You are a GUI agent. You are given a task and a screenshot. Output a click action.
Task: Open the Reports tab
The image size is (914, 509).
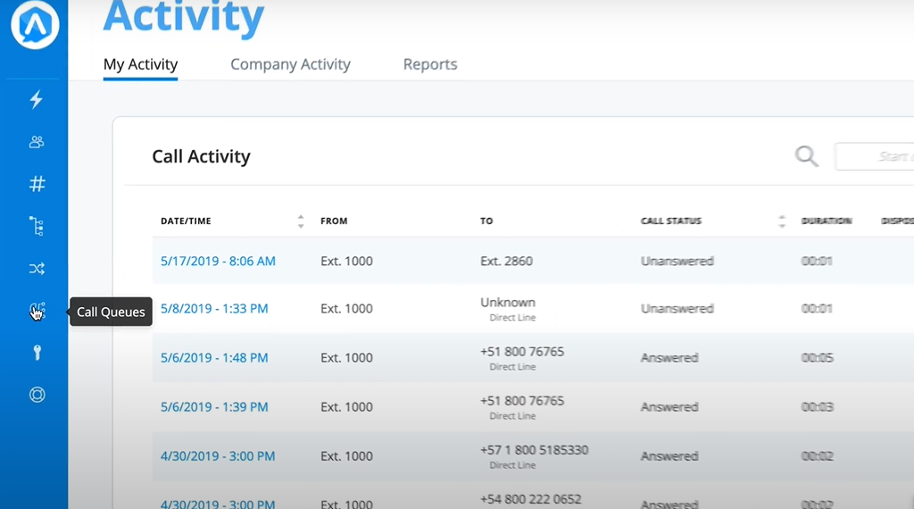coord(430,64)
